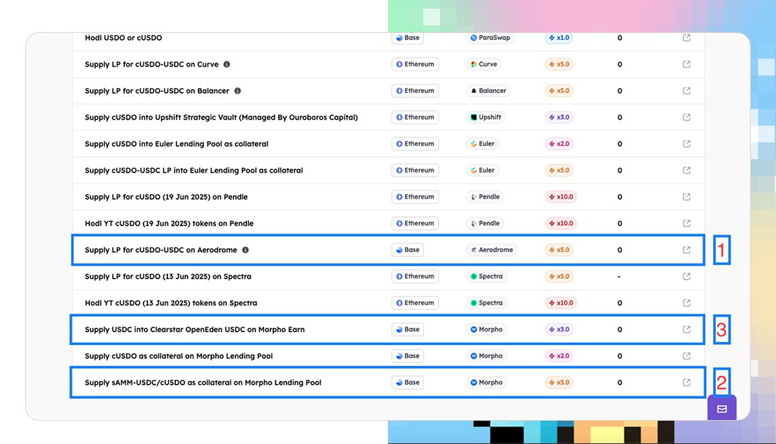Click Base chain badge in the Aerodrome row
This screenshot has height=444, width=776.
tap(408, 249)
